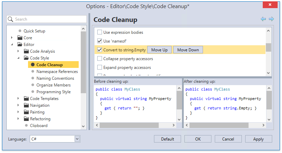Open the Programming Style options page
This screenshot has width=282, height=153.
click(53, 92)
